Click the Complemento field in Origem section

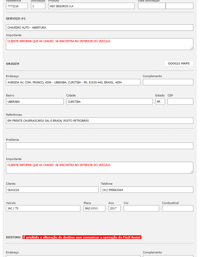coord(168,82)
